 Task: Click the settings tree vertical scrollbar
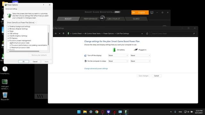click(48, 39)
